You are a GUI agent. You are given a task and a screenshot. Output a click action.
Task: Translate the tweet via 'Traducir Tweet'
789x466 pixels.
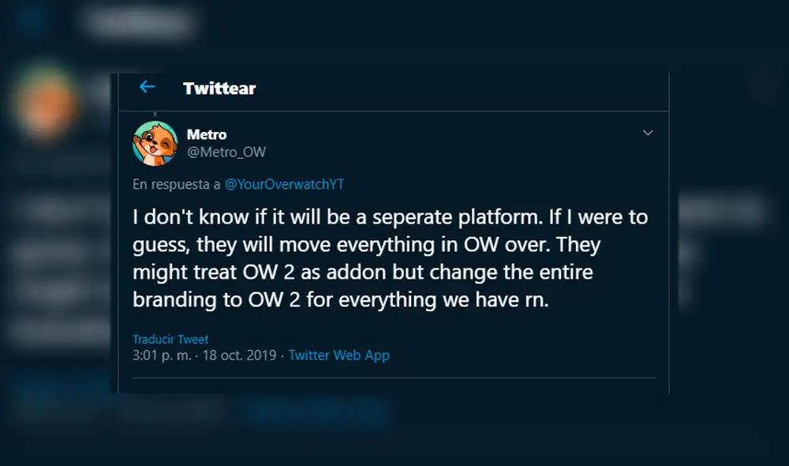[170, 339]
